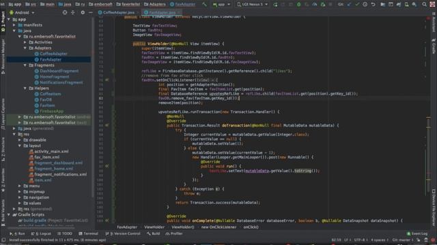This screenshot has width=437, height=245.
Task: Open the Terminal tool window
Action: pyautogui.click(x=88, y=233)
